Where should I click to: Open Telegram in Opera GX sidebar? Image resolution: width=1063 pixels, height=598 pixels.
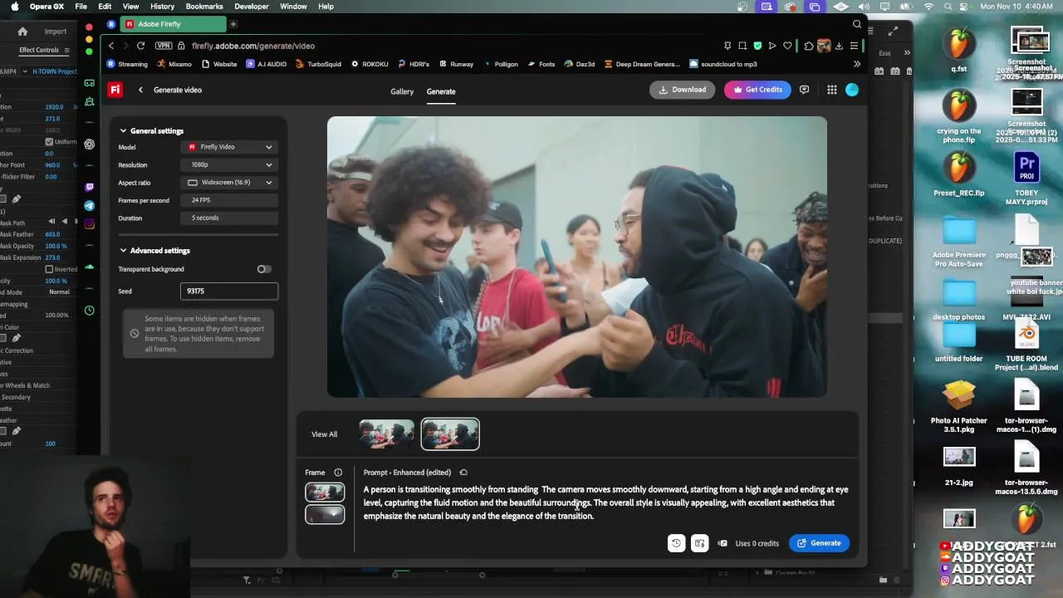90,205
